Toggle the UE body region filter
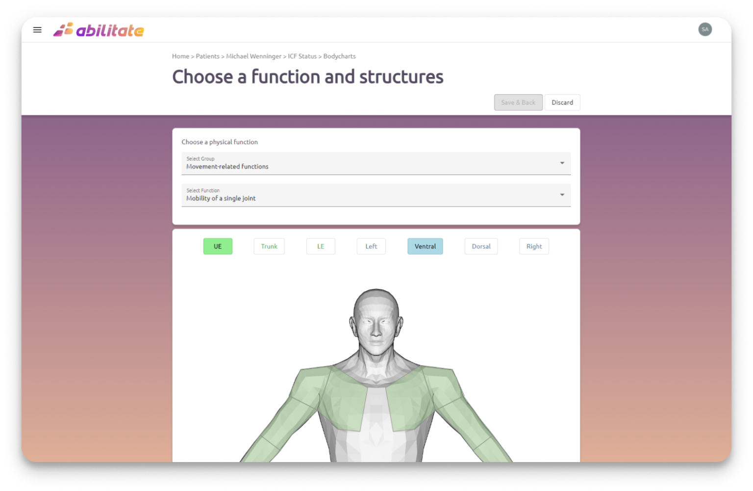 point(218,246)
